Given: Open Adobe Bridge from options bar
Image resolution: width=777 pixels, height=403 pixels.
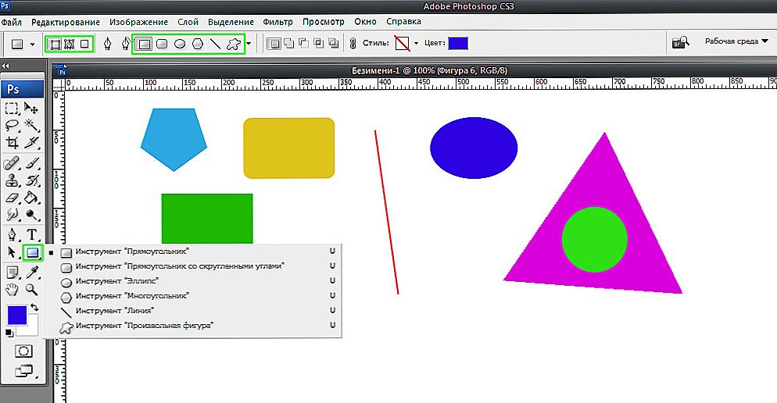Looking at the screenshot, I should click(680, 43).
